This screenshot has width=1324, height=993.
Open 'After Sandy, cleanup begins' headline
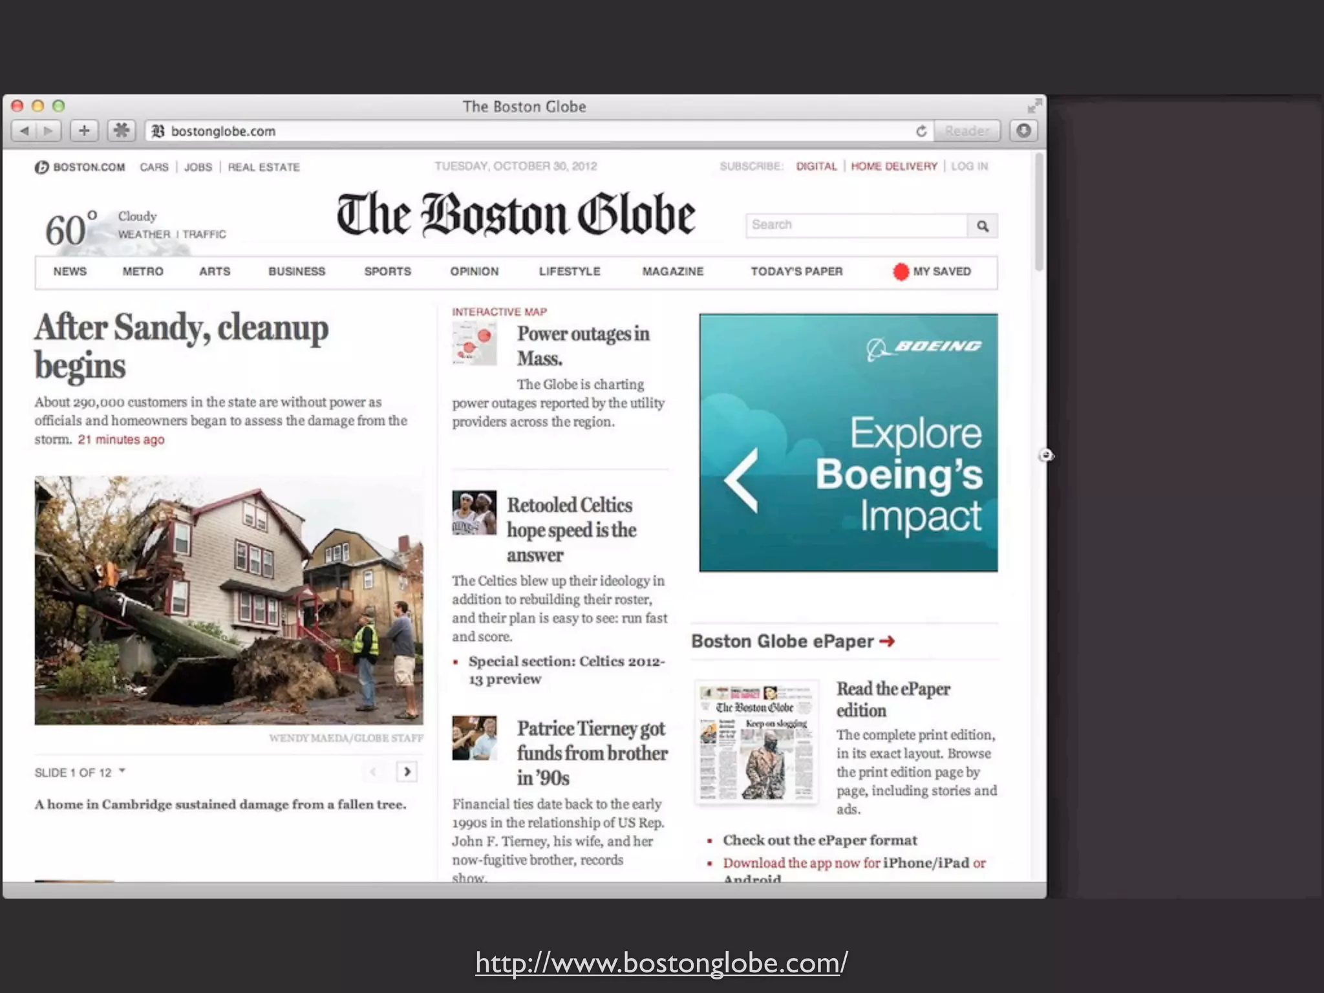click(182, 346)
